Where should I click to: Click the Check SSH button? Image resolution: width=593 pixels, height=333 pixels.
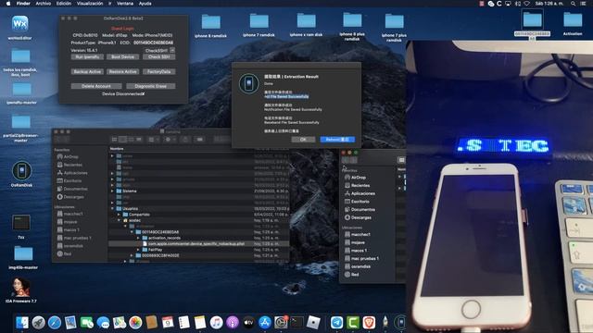pos(158,57)
